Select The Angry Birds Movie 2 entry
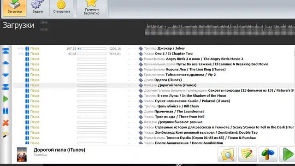The width and height of the screenshot is (295, 166). (205, 59)
